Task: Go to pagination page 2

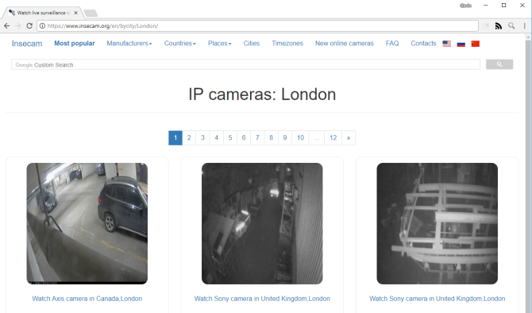Action: pyautogui.click(x=189, y=137)
